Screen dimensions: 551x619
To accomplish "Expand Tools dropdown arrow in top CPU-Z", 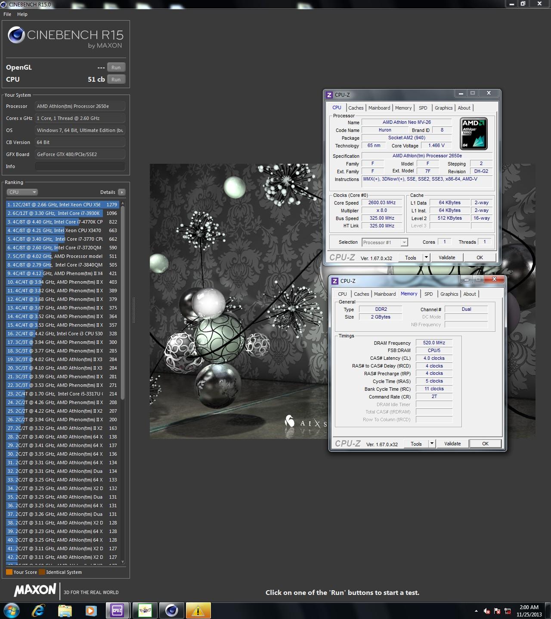I will [x=427, y=257].
